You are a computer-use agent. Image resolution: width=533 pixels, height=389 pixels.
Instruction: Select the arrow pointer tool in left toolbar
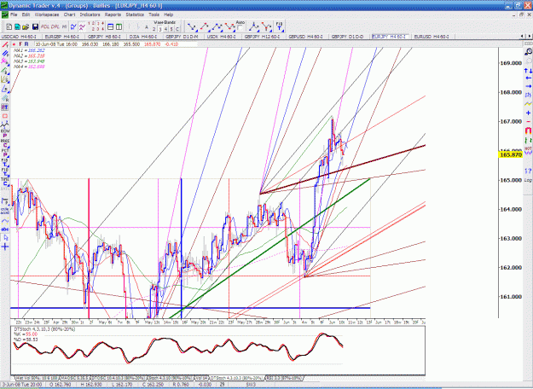5,238
